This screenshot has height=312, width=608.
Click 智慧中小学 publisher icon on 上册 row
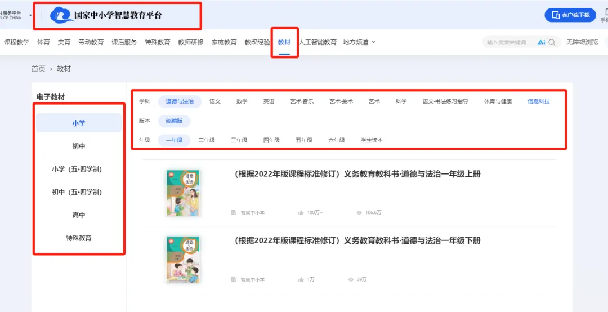[x=234, y=213]
